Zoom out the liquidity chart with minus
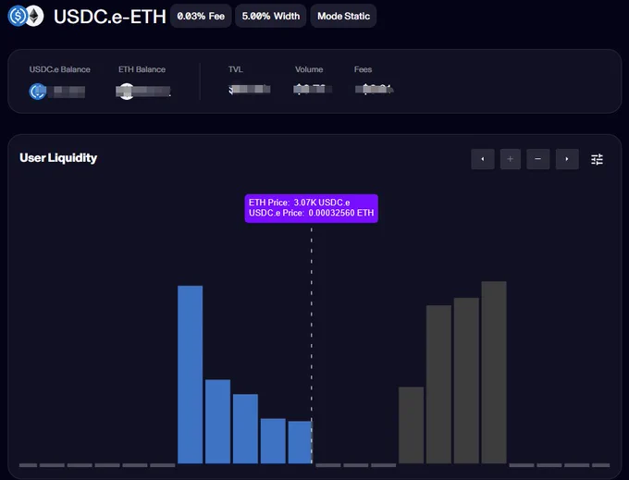629x480 pixels. [538, 159]
